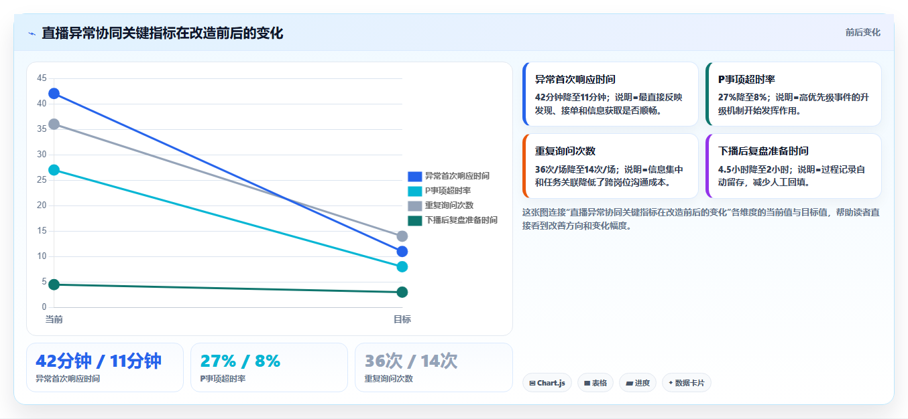The image size is (908, 419).
Task: Click the gray data point at 36
Action: [x=54, y=124]
